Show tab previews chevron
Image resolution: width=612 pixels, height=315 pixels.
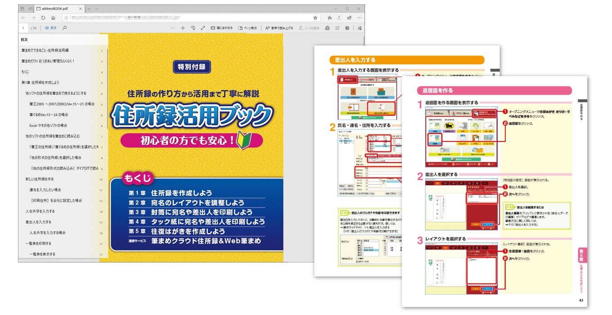point(97,9)
